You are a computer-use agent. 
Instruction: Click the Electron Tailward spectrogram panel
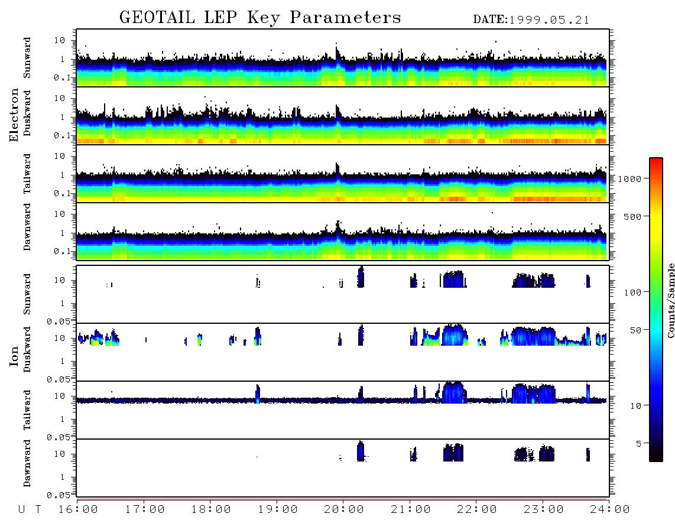coord(343,174)
